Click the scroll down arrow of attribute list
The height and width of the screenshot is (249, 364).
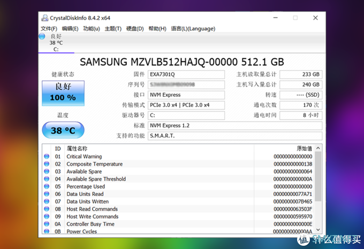tap(318, 230)
